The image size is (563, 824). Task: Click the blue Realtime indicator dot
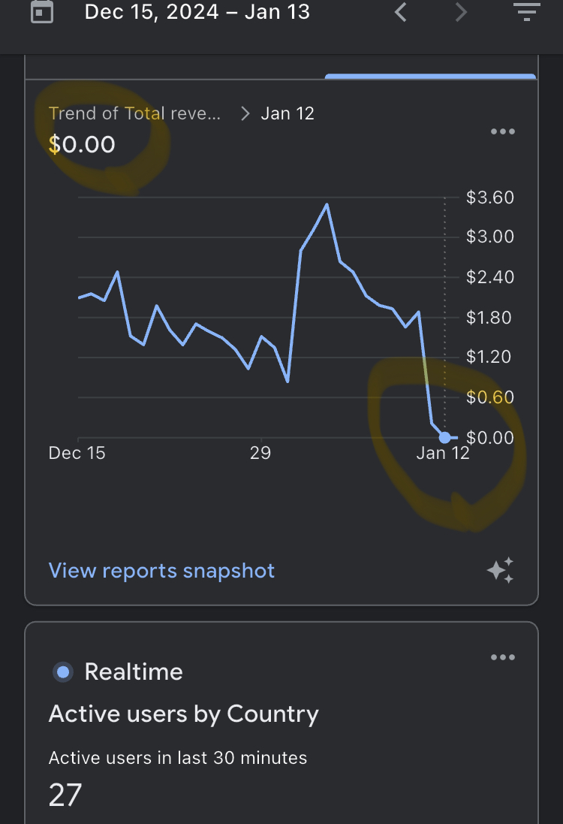63,672
